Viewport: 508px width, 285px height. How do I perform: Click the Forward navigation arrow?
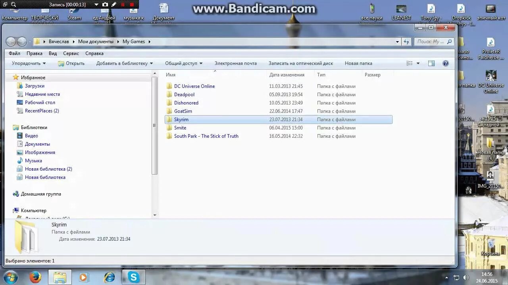click(22, 42)
